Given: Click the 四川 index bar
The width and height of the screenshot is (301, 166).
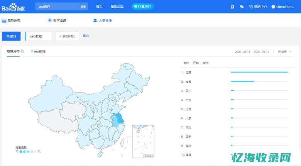Looking at the screenshot, I should [x=232, y=90].
